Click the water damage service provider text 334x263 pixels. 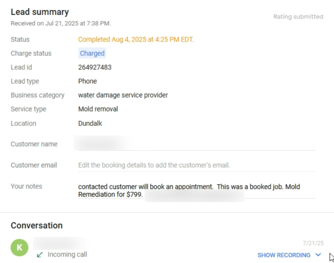(x=123, y=95)
